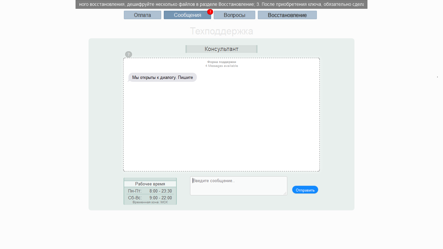
Task: Select the Пн-Пт working hours row
Action: [x=150, y=191]
